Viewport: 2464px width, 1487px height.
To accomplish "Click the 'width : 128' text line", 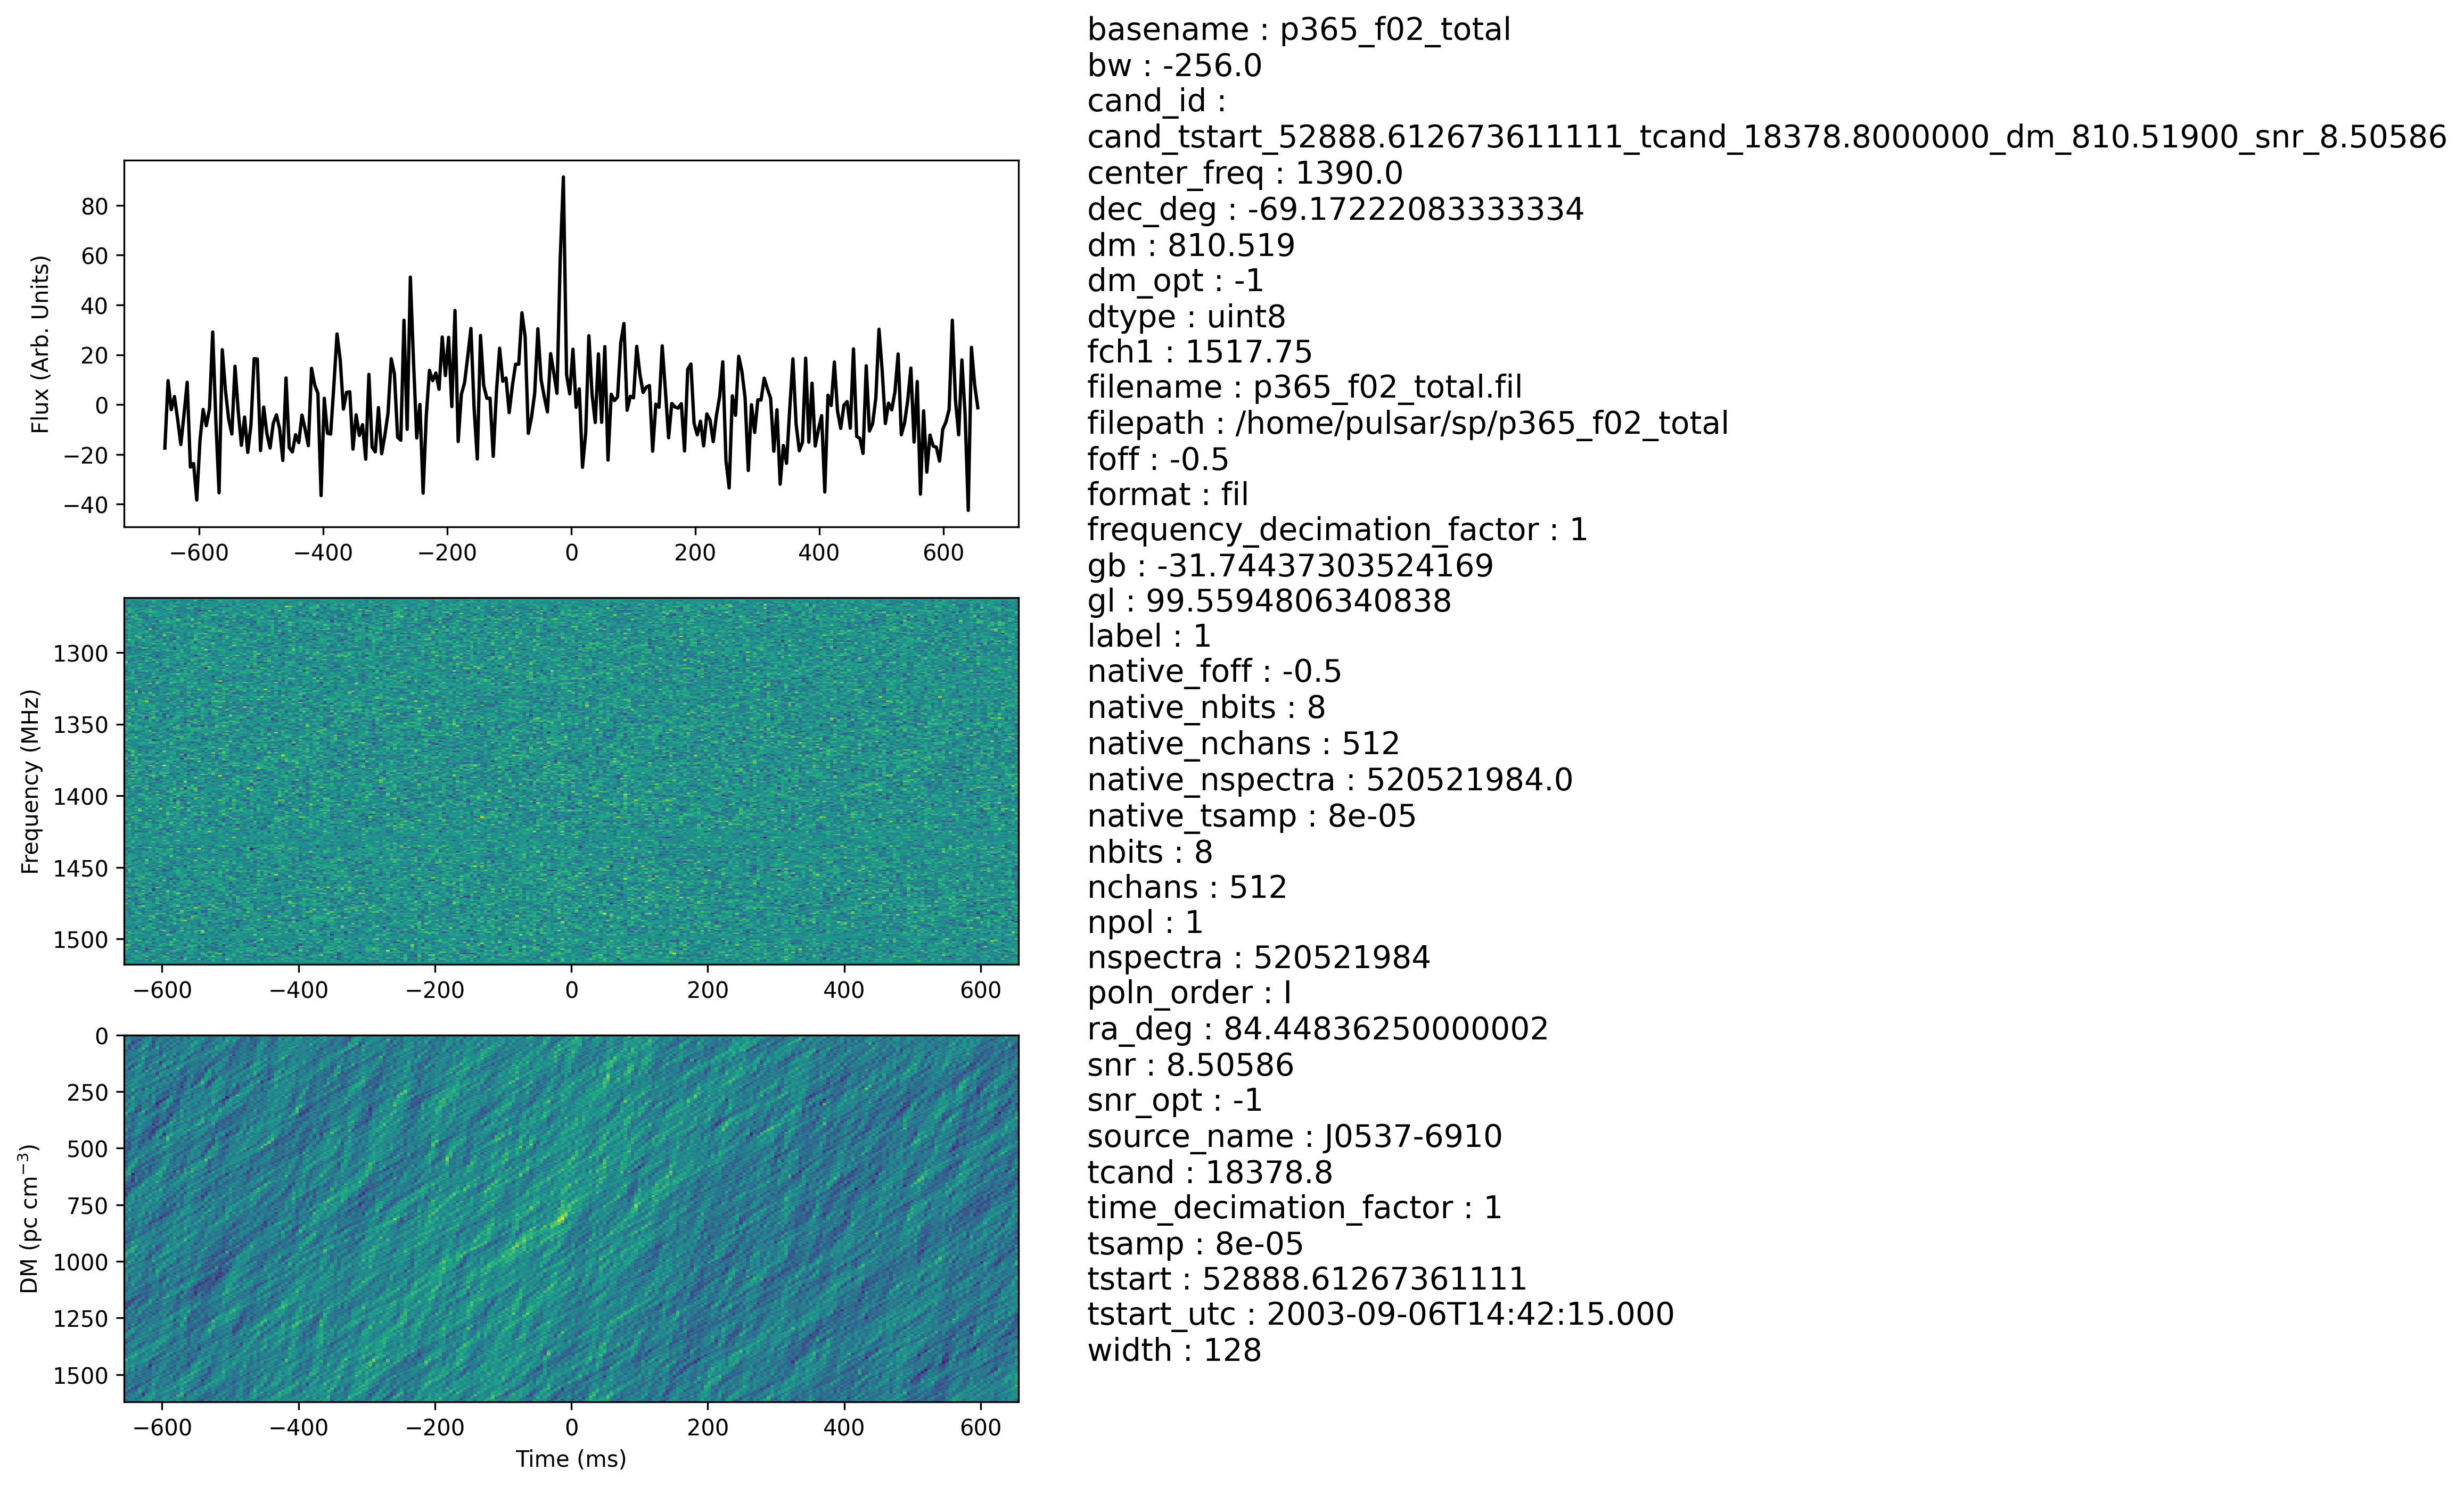I will tap(1174, 1350).
